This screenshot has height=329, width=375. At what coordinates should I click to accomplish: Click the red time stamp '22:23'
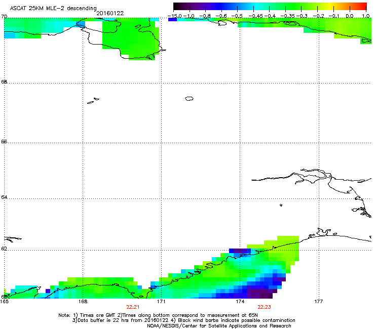pos(264,307)
